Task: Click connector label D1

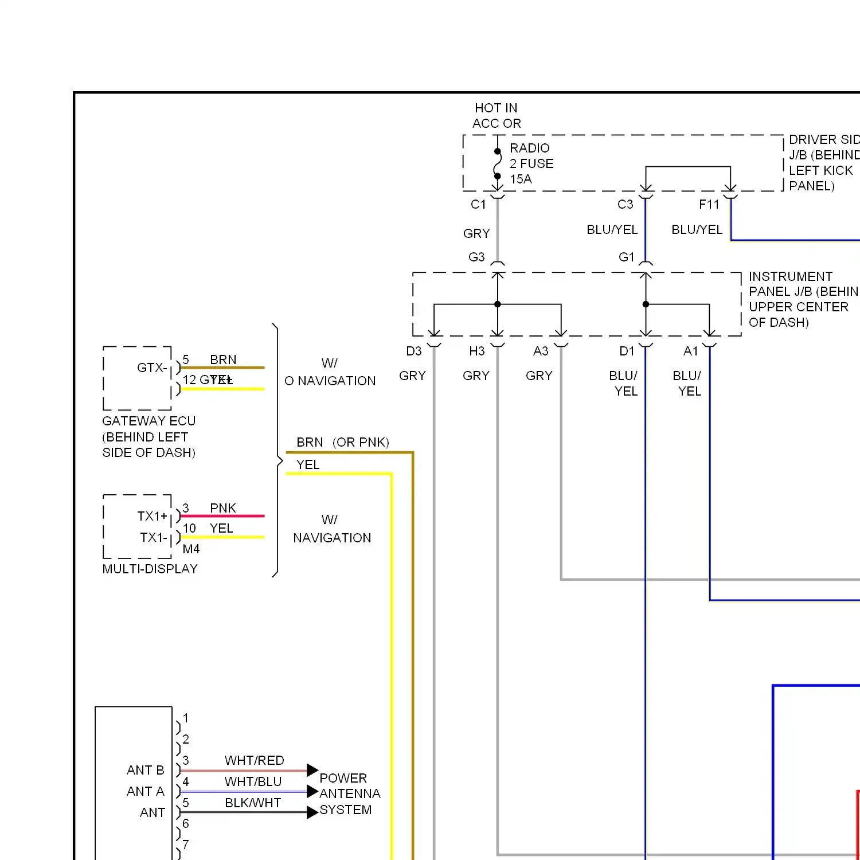Action: click(627, 351)
